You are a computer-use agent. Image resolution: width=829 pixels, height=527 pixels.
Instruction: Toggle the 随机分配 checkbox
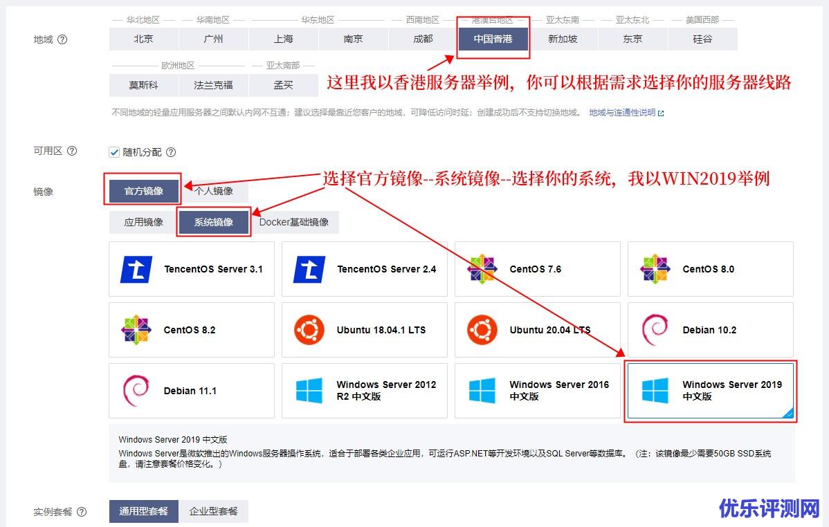114,152
